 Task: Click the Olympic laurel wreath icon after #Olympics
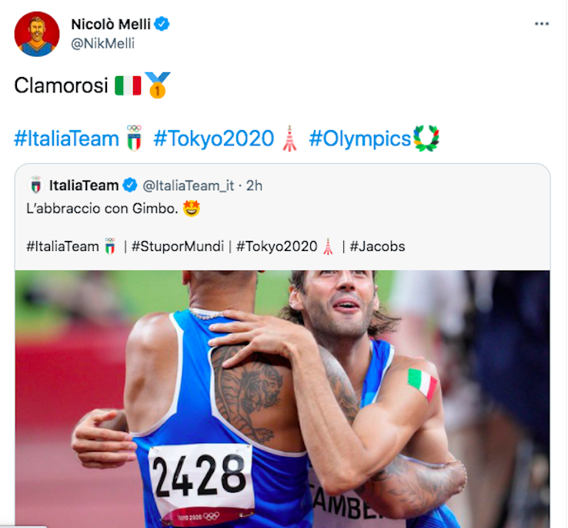pos(426,139)
